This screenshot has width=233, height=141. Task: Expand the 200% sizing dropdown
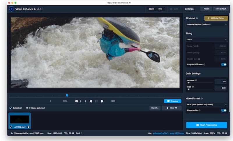(206, 39)
